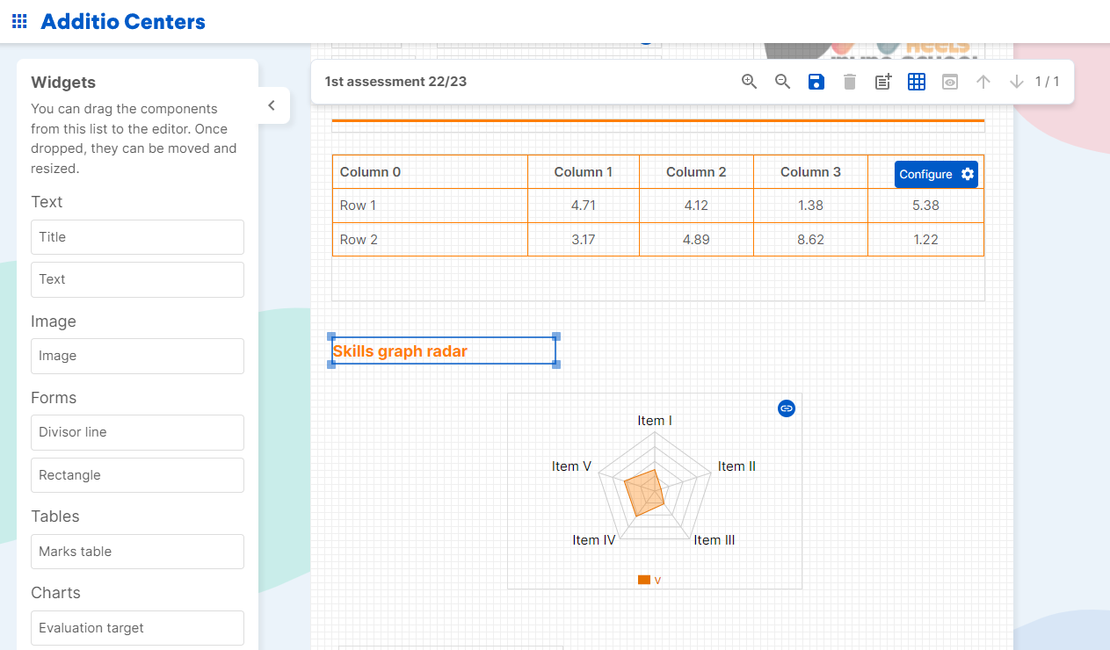Go to next page arrow

(x=1017, y=82)
